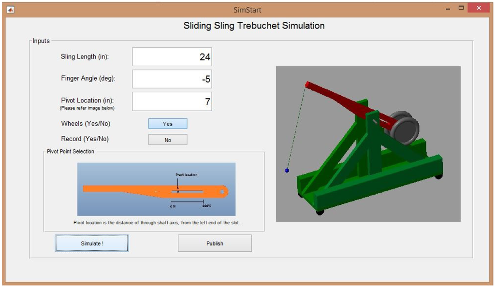Image resolution: width=495 pixels, height=287 pixels.
Task: Click the MATLAB icon in the title bar
Action: pos(10,9)
